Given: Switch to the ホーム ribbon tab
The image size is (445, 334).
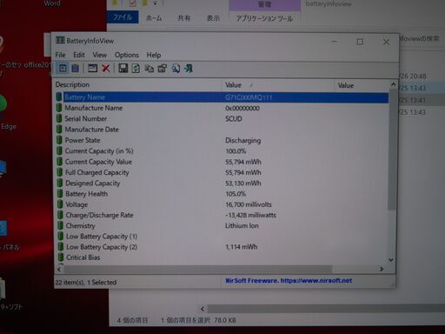Looking at the screenshot, I should [154, 18].
